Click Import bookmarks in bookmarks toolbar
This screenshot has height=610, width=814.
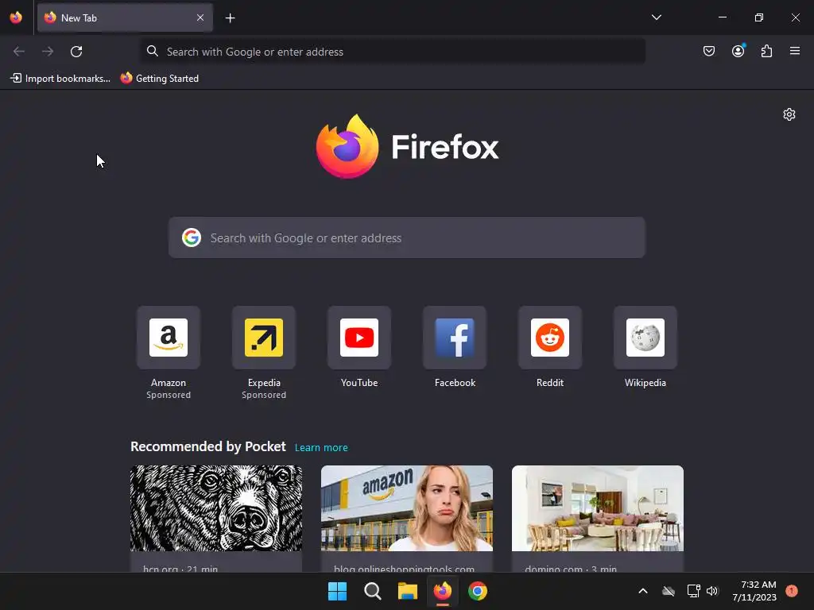click(x=60, y=79)
